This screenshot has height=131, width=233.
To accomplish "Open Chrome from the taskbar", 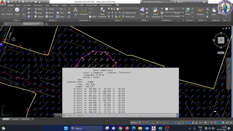I will pos(120,128).
